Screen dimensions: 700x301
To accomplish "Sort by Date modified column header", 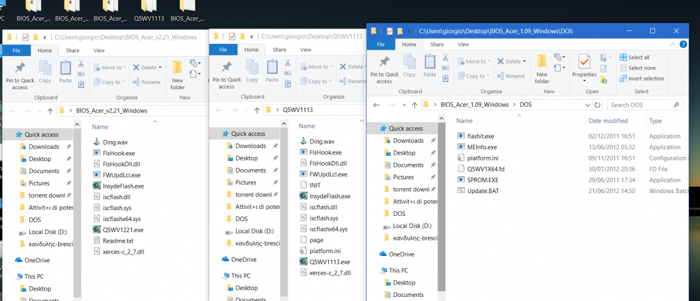I will (607, 121).
